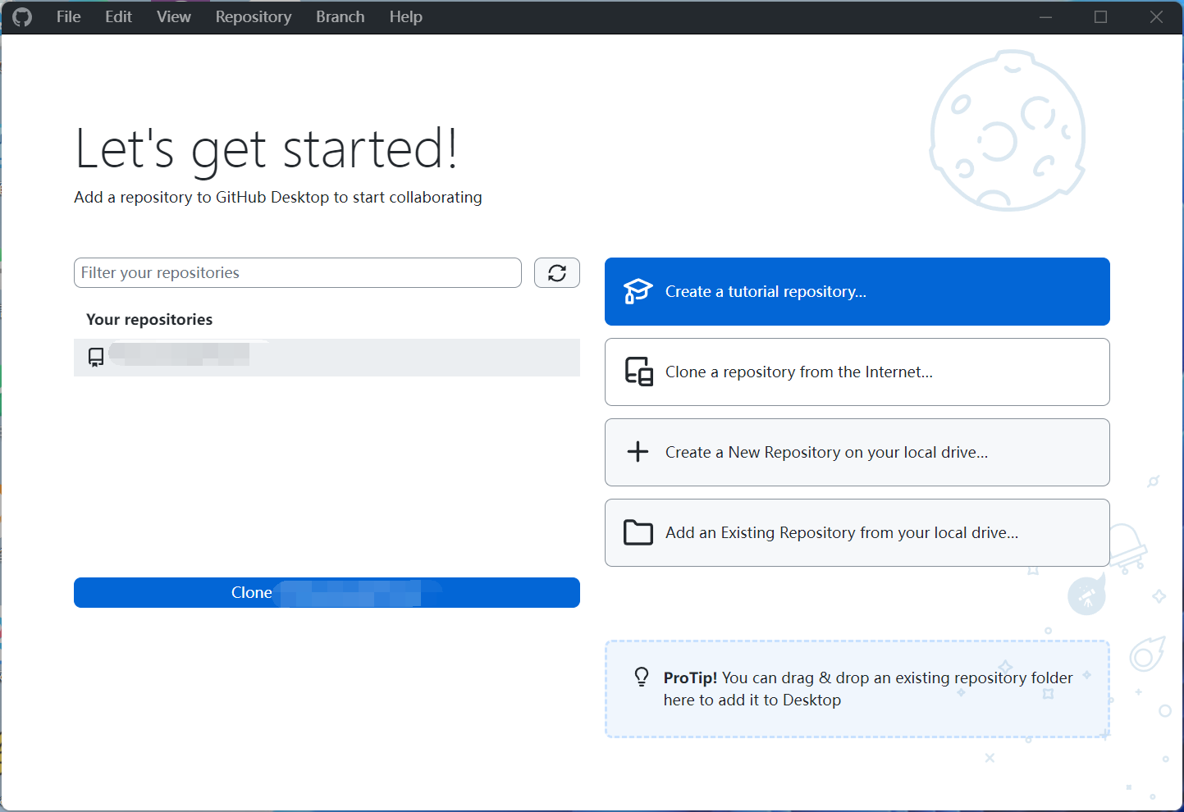The width and height of the screenshot is (1184, 812).
Task: Refresh the repository list
Action: coord(557,273)
